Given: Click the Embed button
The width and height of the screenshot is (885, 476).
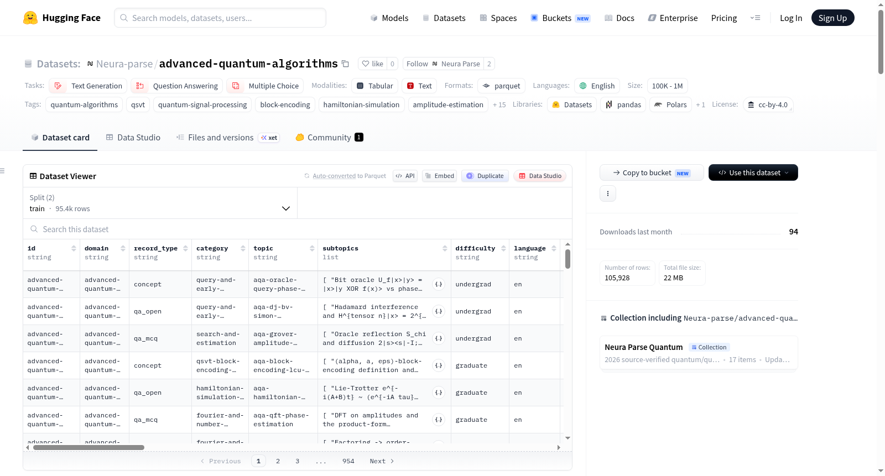Looking at the screenshot, I should coord(439,176).
